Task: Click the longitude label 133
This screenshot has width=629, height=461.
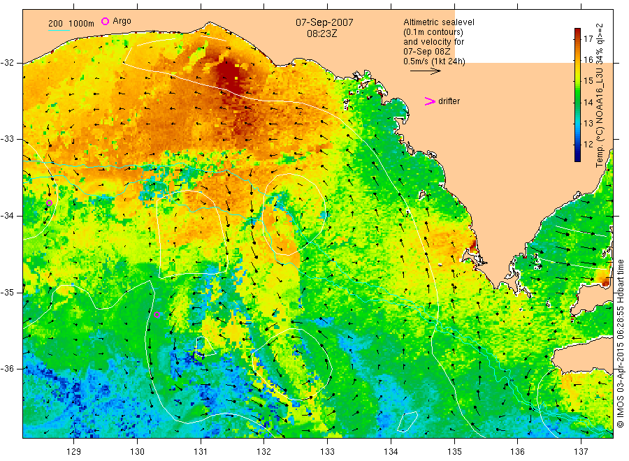Action: pos(327,451)
